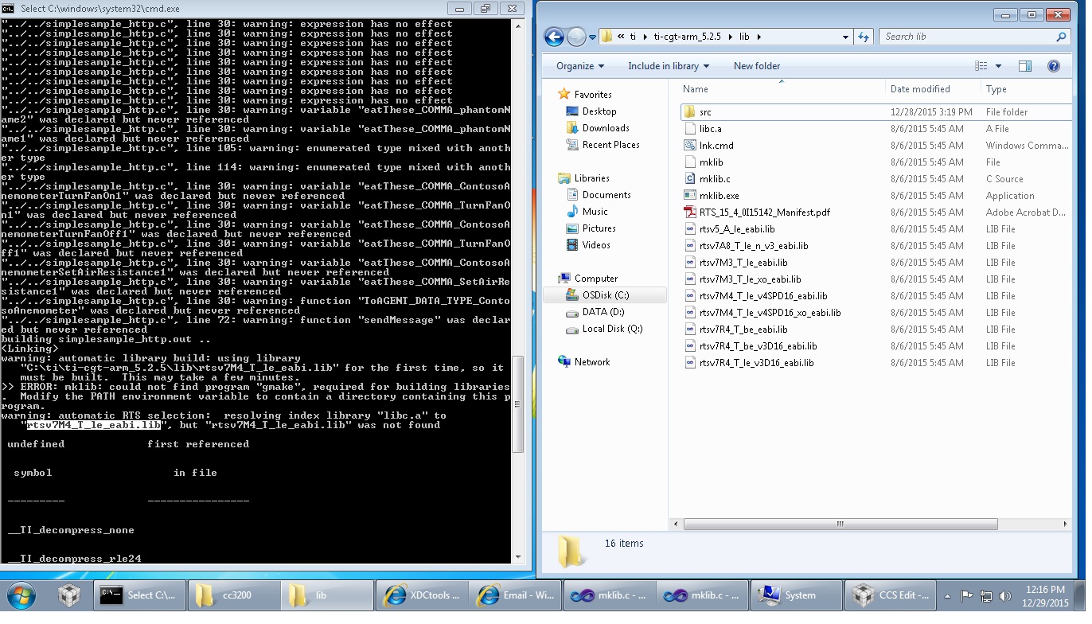Switch to CCS Edit taskbar button

[891, 595]
